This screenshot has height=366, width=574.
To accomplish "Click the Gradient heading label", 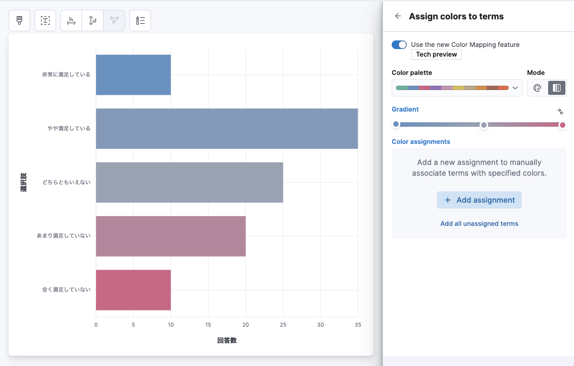I will [x=405, y=109].
